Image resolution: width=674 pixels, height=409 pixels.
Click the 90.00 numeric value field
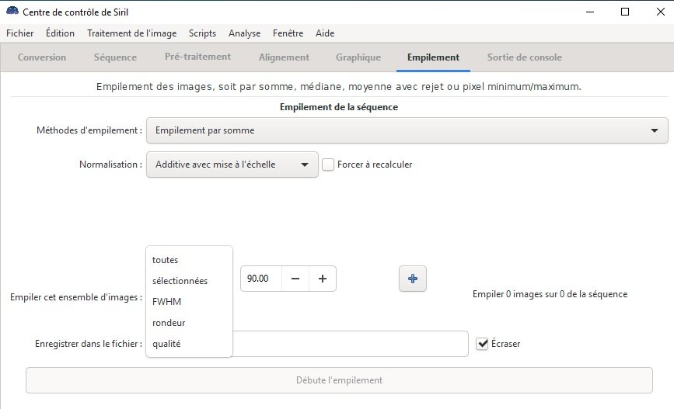[260, 279]
